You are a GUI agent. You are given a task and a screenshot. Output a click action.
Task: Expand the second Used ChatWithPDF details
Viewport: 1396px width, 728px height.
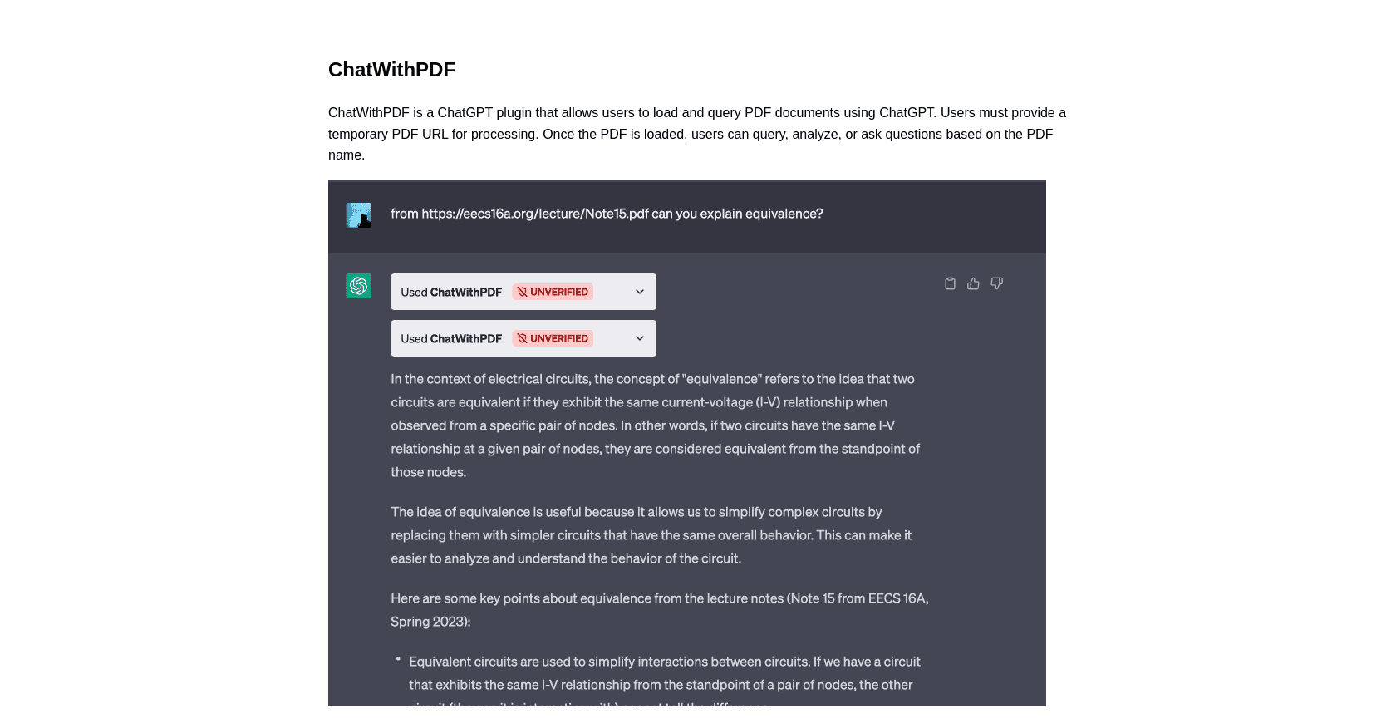pos(639,338)
